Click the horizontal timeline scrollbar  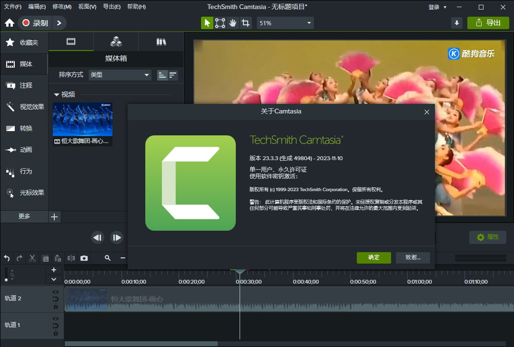[x=141, y=343]
